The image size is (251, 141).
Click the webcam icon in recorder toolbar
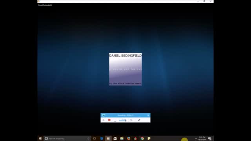coord(131,120)
